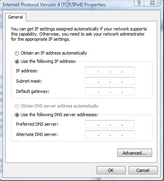Click first octet of Preferred DNS server
Screen dimensions: 164x181
pos(92,124)
